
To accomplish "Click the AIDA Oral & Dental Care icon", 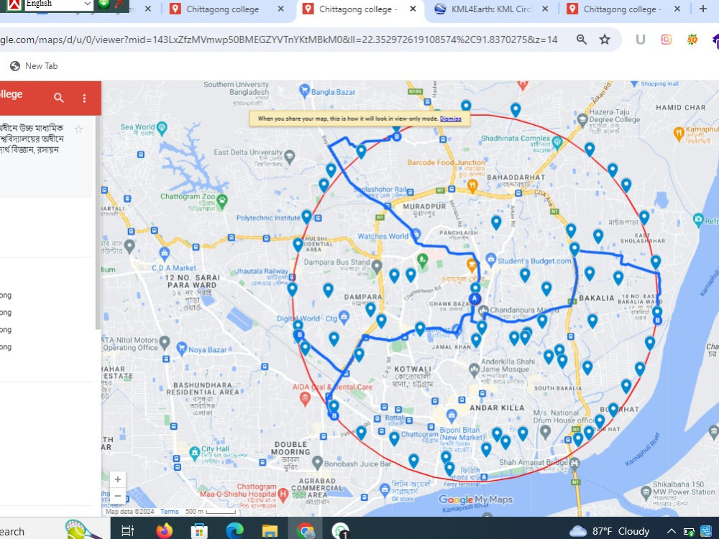I will coord(305,398).
